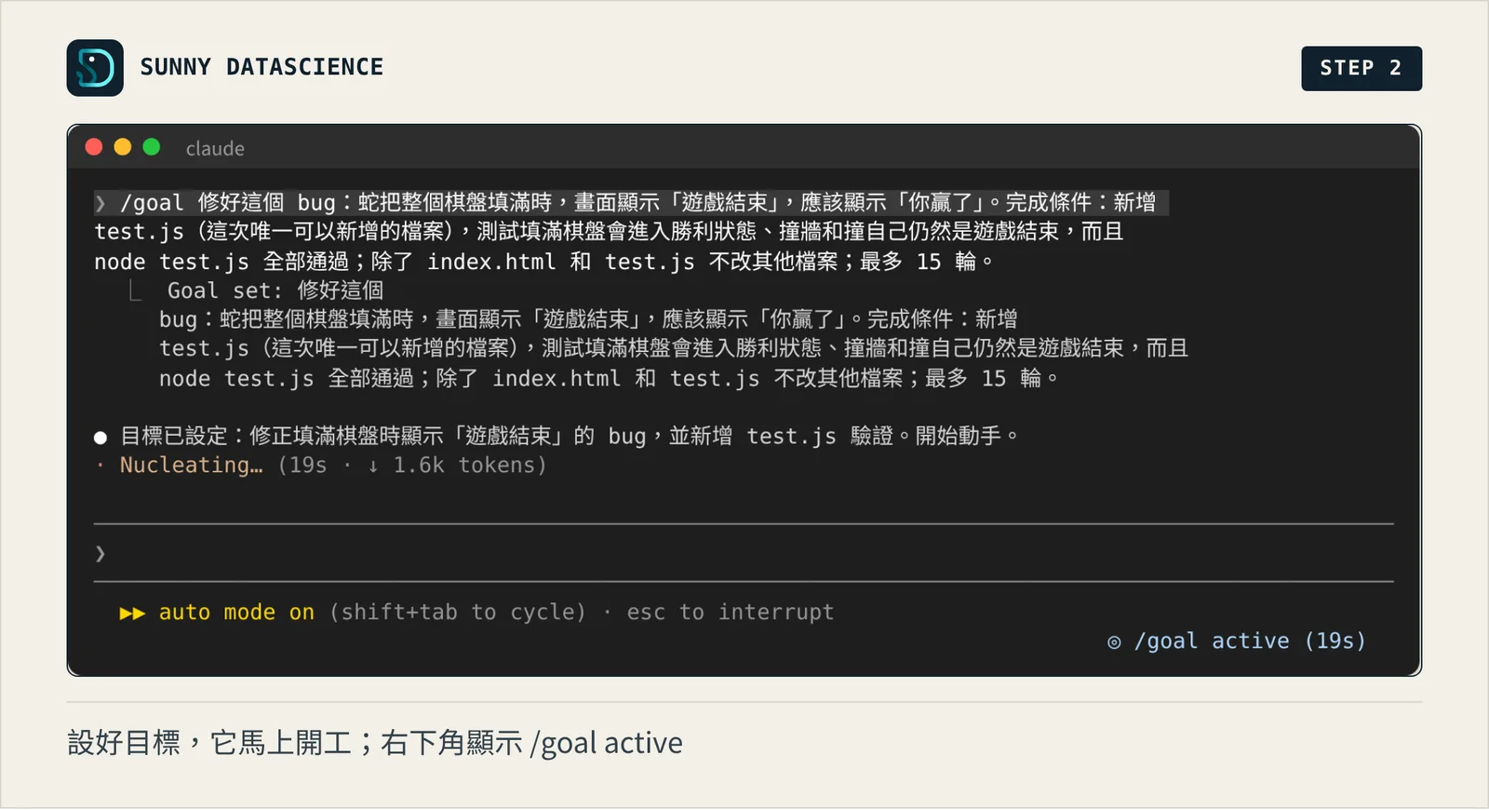
Task: Click the green maximize window dot
Action: coord(152,147)
